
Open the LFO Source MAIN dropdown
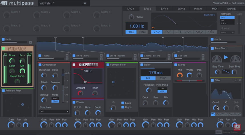point(227,33)
